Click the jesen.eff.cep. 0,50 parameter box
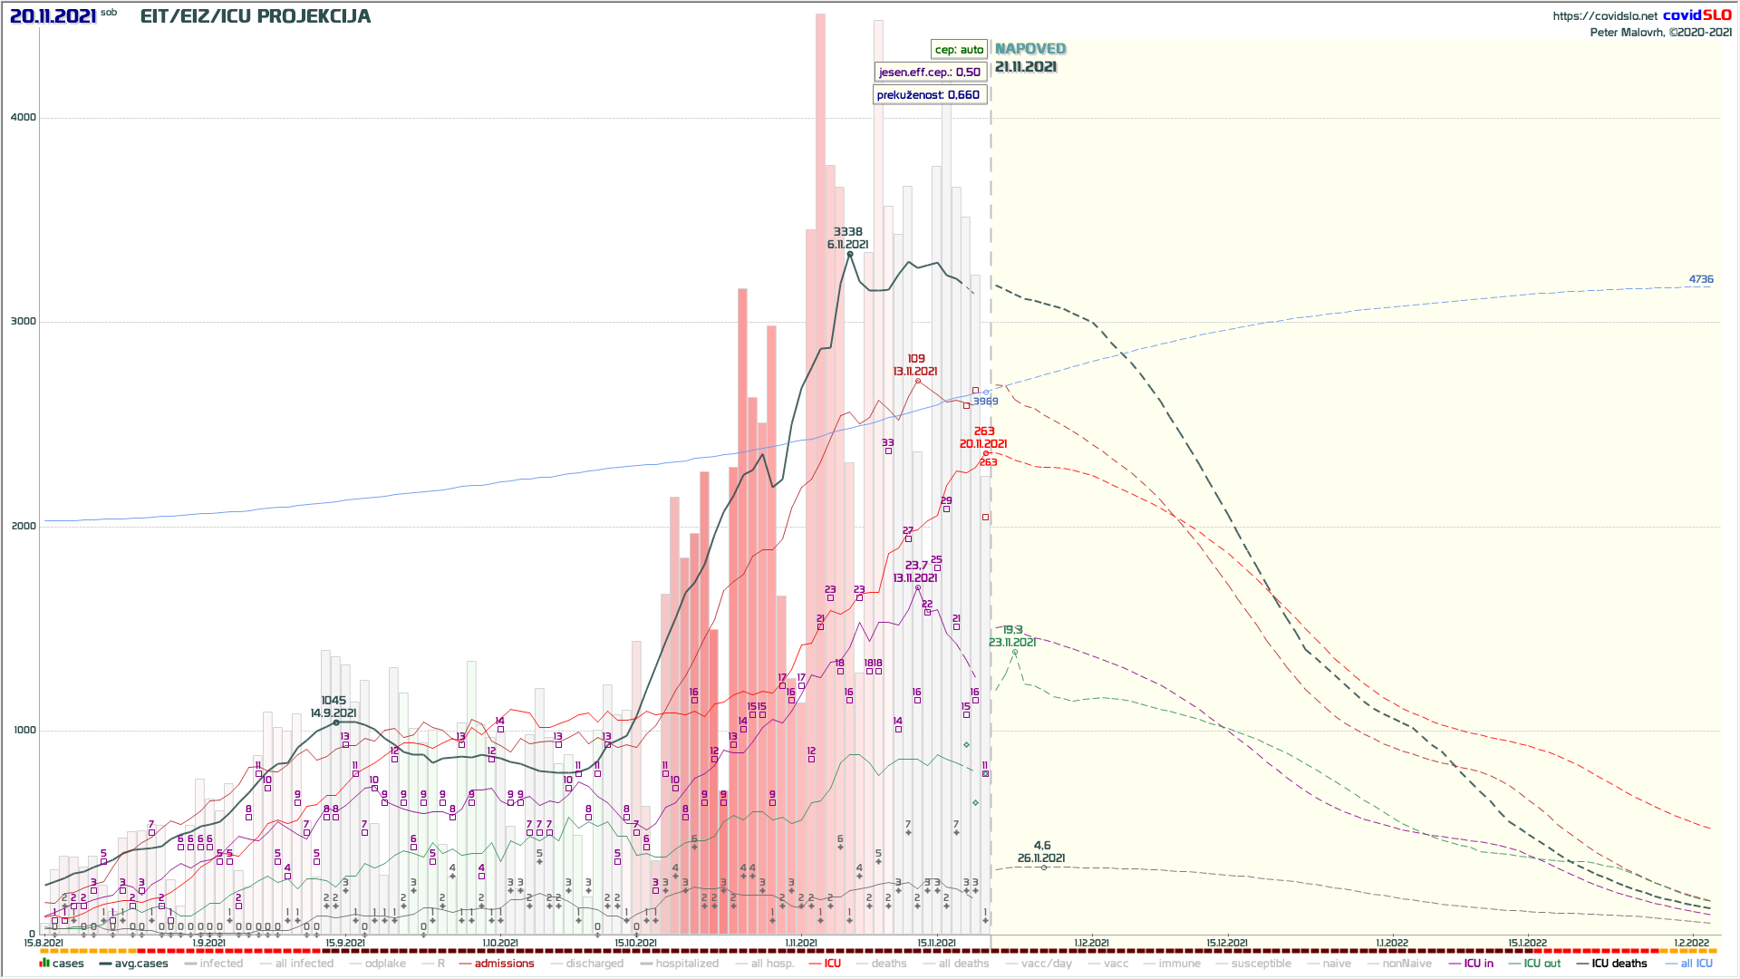The image size is (1740, 979). [x=929, y=72]
